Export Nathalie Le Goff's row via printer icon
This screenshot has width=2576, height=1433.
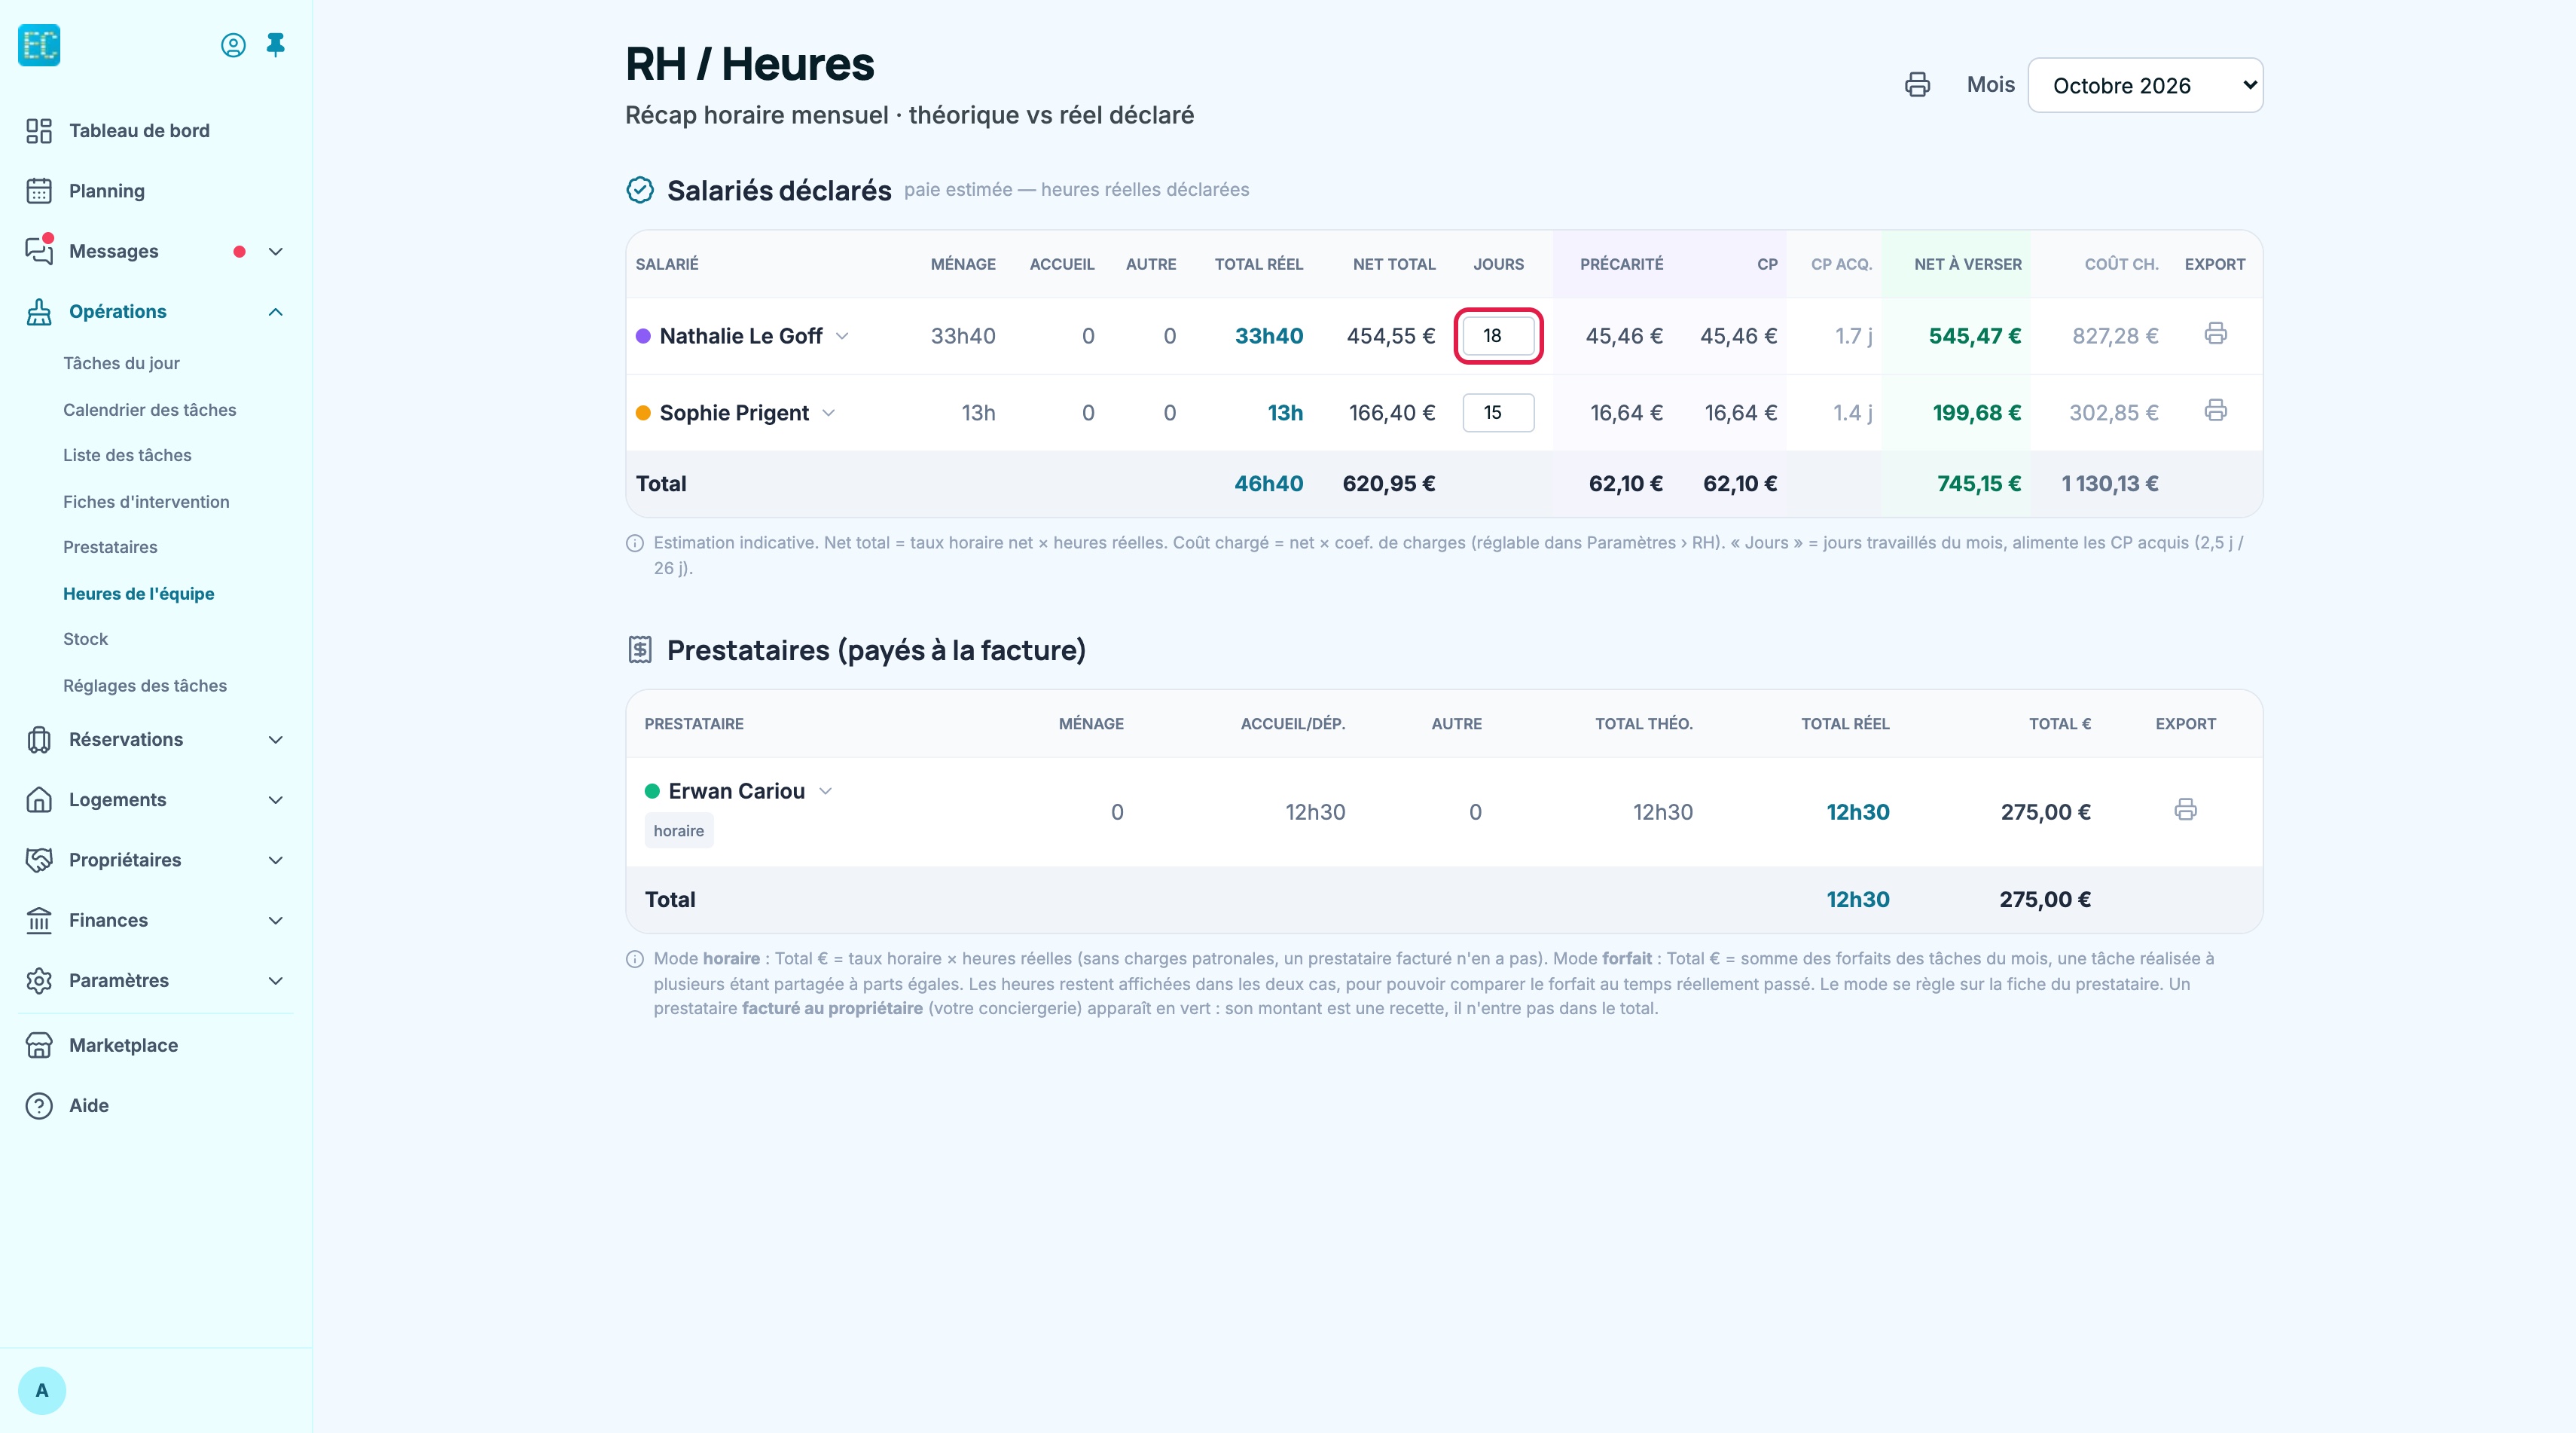[x=2215, y=333]
